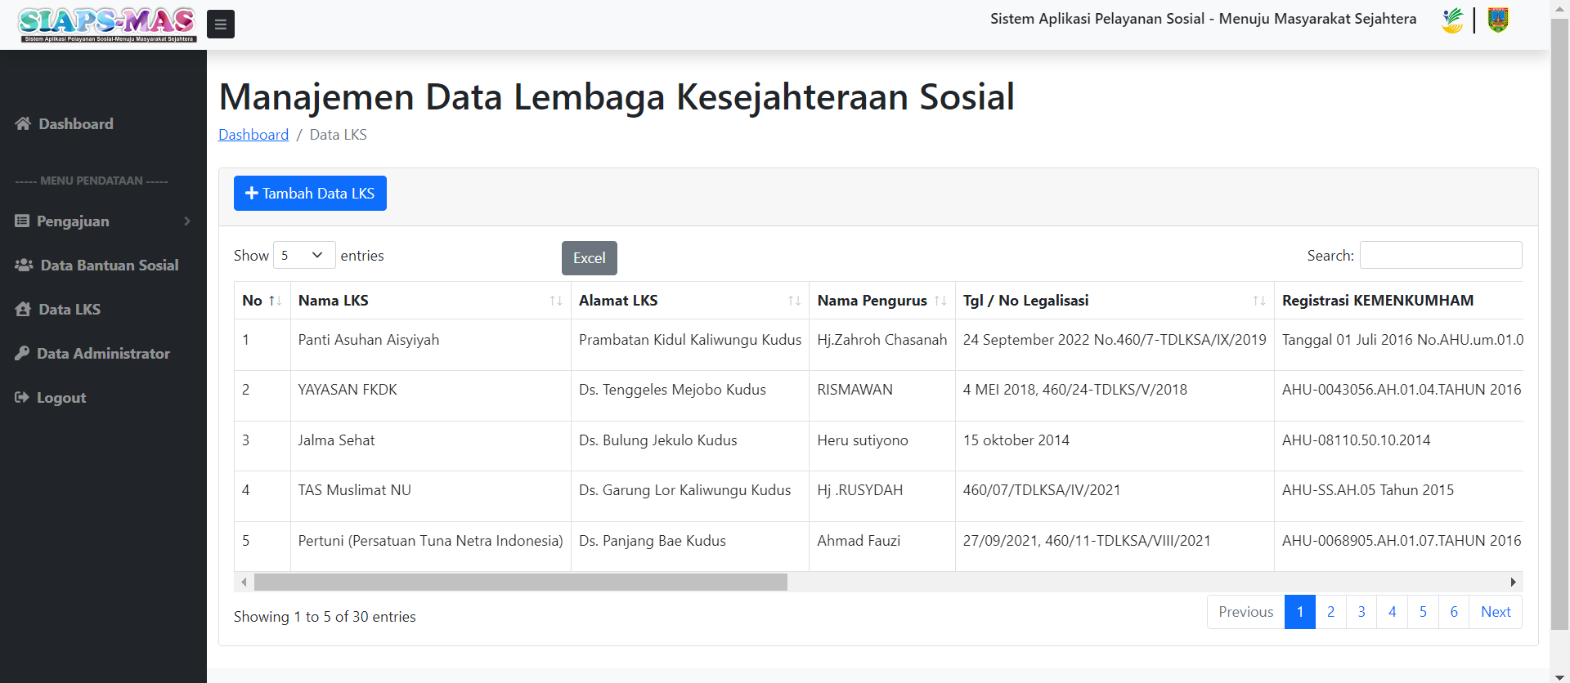Sort by Nama Pengurus column header
Viewport: 1570px width, 683px height.
click(881, 301)
